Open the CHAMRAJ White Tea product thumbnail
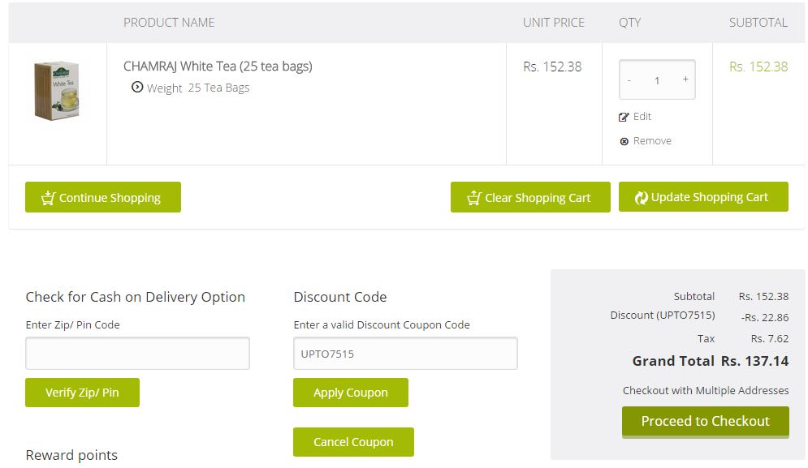Screen dimensions: 808x468 [57, 91]
